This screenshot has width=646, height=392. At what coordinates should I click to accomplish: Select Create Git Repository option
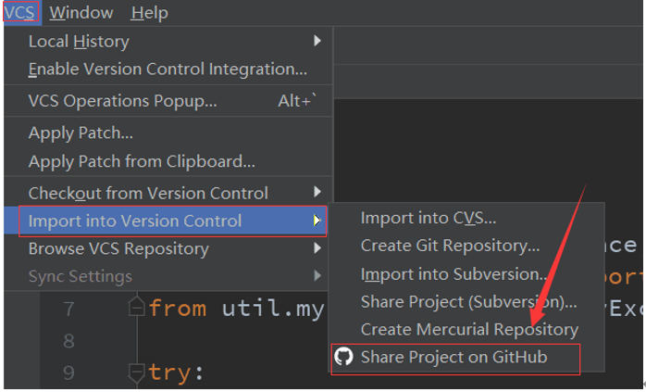450,246
